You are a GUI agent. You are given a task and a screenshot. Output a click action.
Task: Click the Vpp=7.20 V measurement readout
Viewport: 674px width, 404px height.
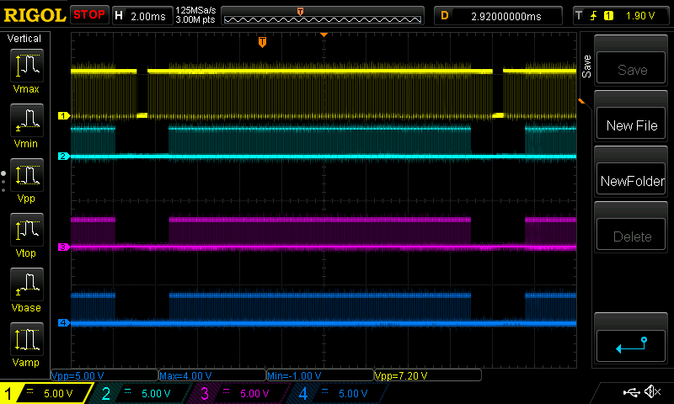[x=428, y=375]
